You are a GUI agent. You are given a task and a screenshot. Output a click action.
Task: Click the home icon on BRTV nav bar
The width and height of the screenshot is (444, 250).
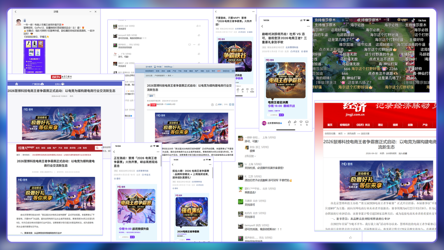pos(16,84)
